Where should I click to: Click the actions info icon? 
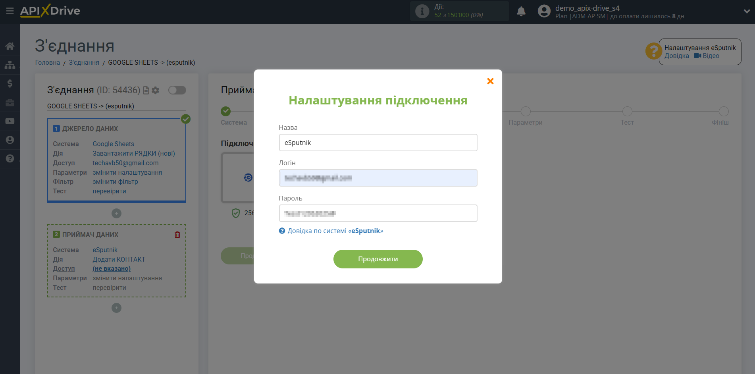coord(422,11)
